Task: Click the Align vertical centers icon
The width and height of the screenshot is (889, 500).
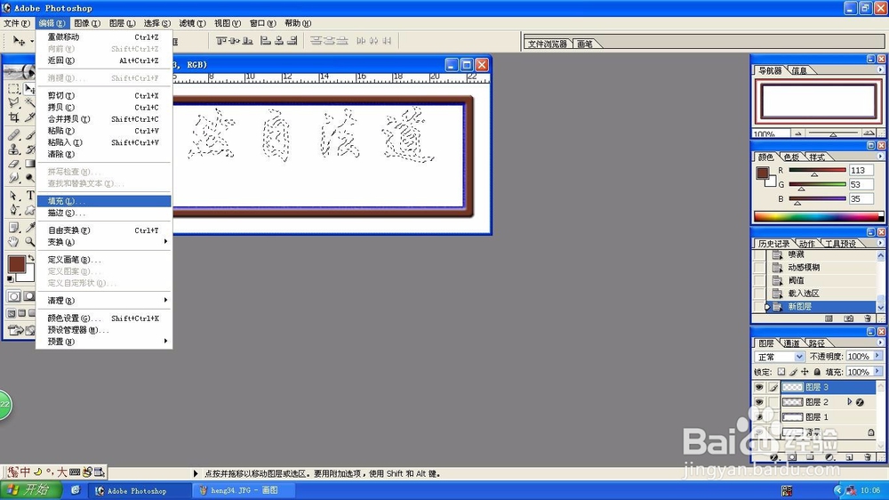Action: 235,41
